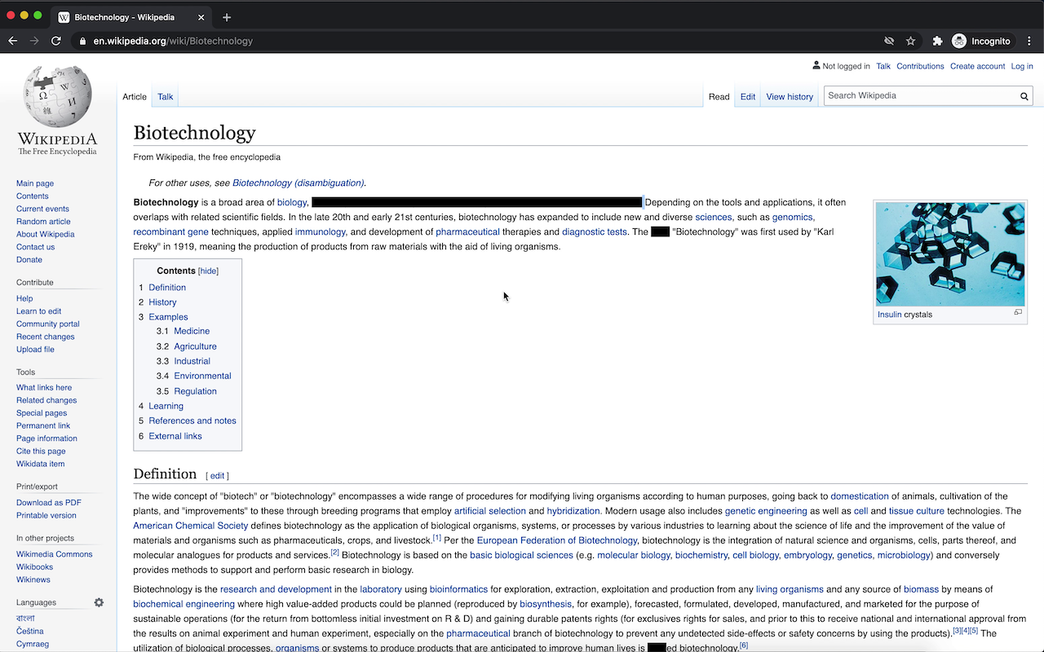
Task: Click the not-logged-in user icon
Action: (x=816, y=65)
